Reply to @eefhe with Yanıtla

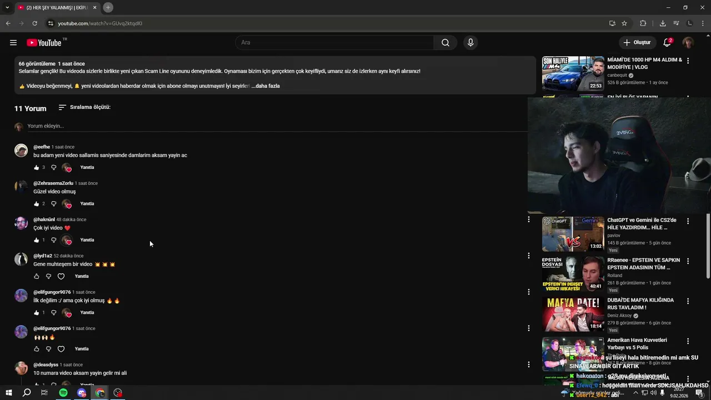[87, 168]
